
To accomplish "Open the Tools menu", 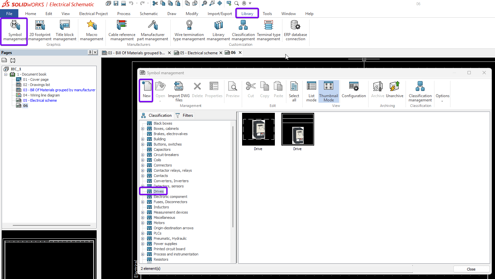I will (x=267, y=13).
